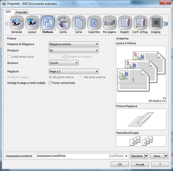
Task: Open the Registri tabs icon
Action: point(125,23)
